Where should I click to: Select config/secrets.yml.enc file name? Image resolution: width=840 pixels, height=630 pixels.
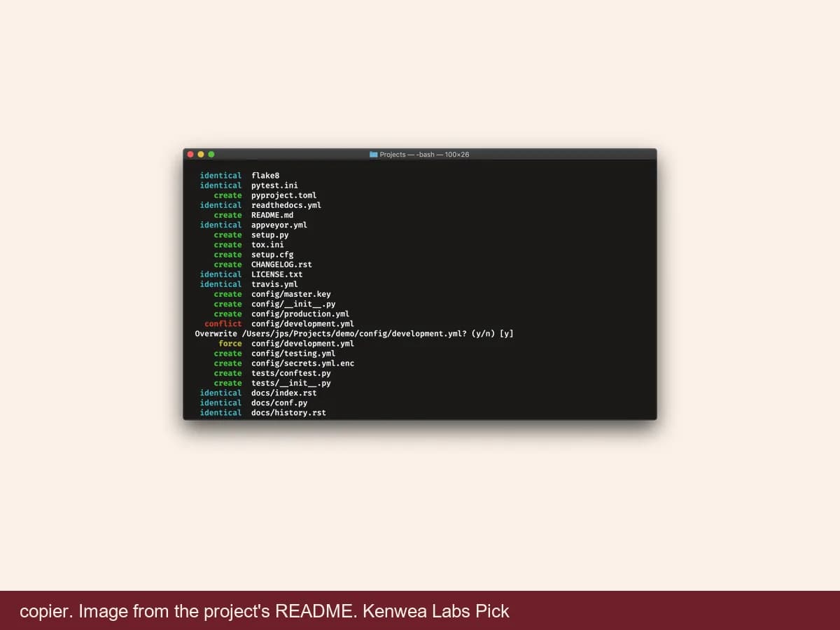coord(302,363)
